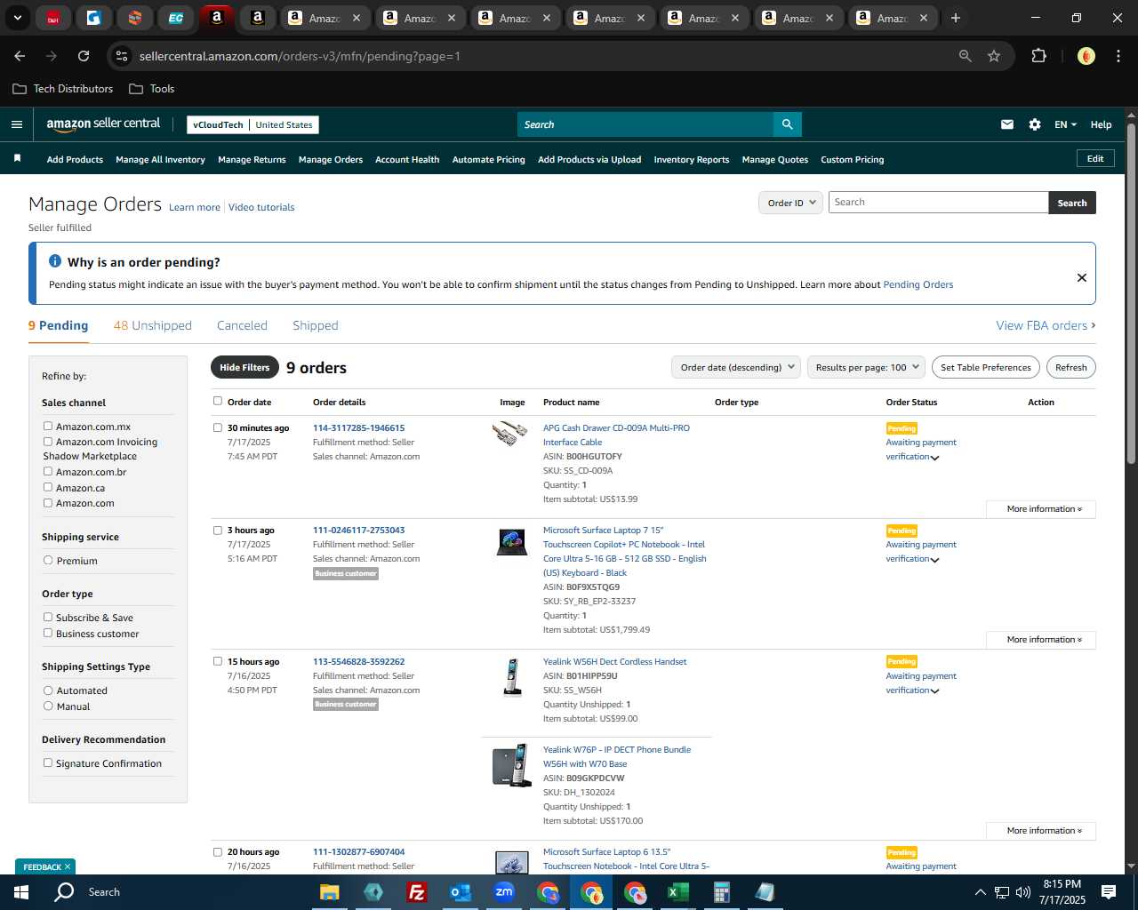Check the Business customer filter

(x=48, y=634)
